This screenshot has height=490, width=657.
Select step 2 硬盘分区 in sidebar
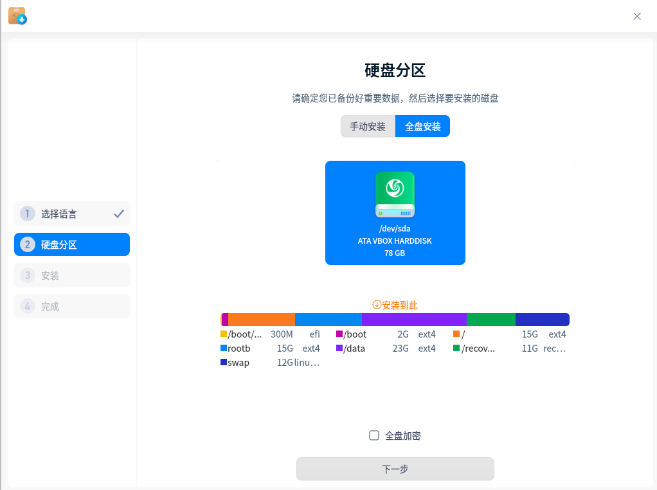(x=72, y=244)
